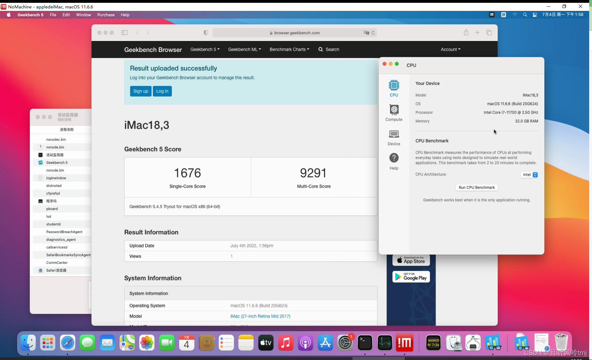The width and height of the screenshot is (592, 360).
Task: Open the CPU Architecture dropdown
Action: click(x=530, y=175)
